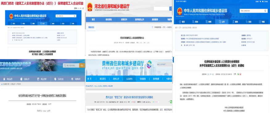
Task: Click the Hebei housing department emblem logo
Action: point(90,7)
